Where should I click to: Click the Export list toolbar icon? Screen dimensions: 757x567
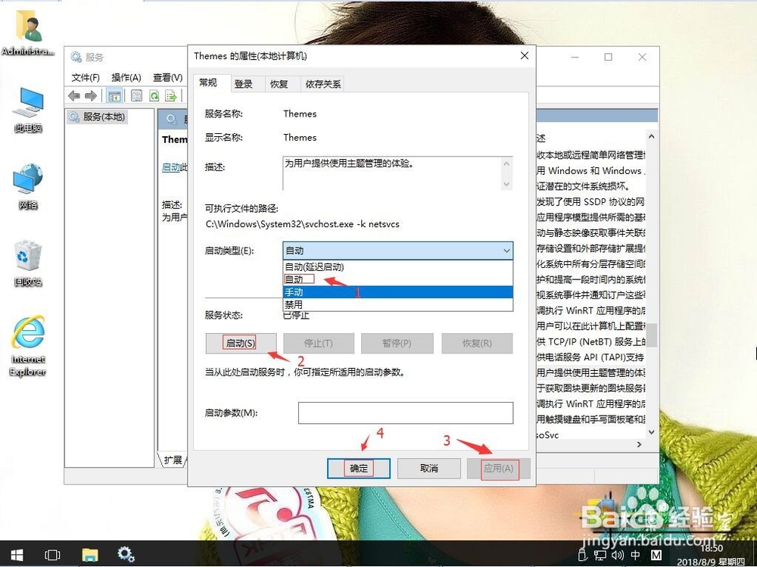(x=171, y=95)
